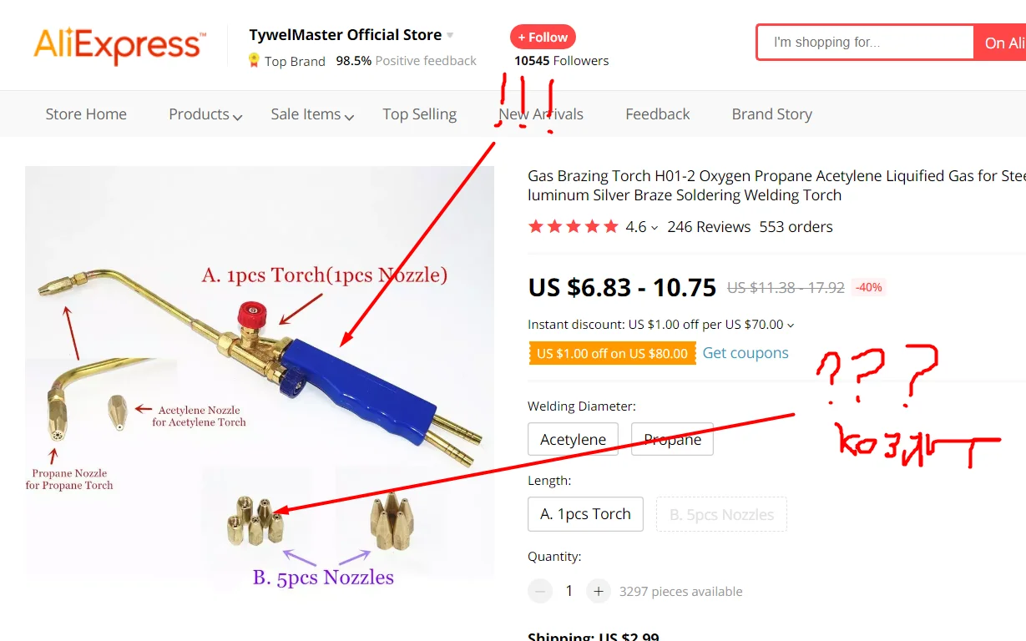Open the Top Selling tab
This screenshot has width=1026, height=641.
tap(419, 114)
